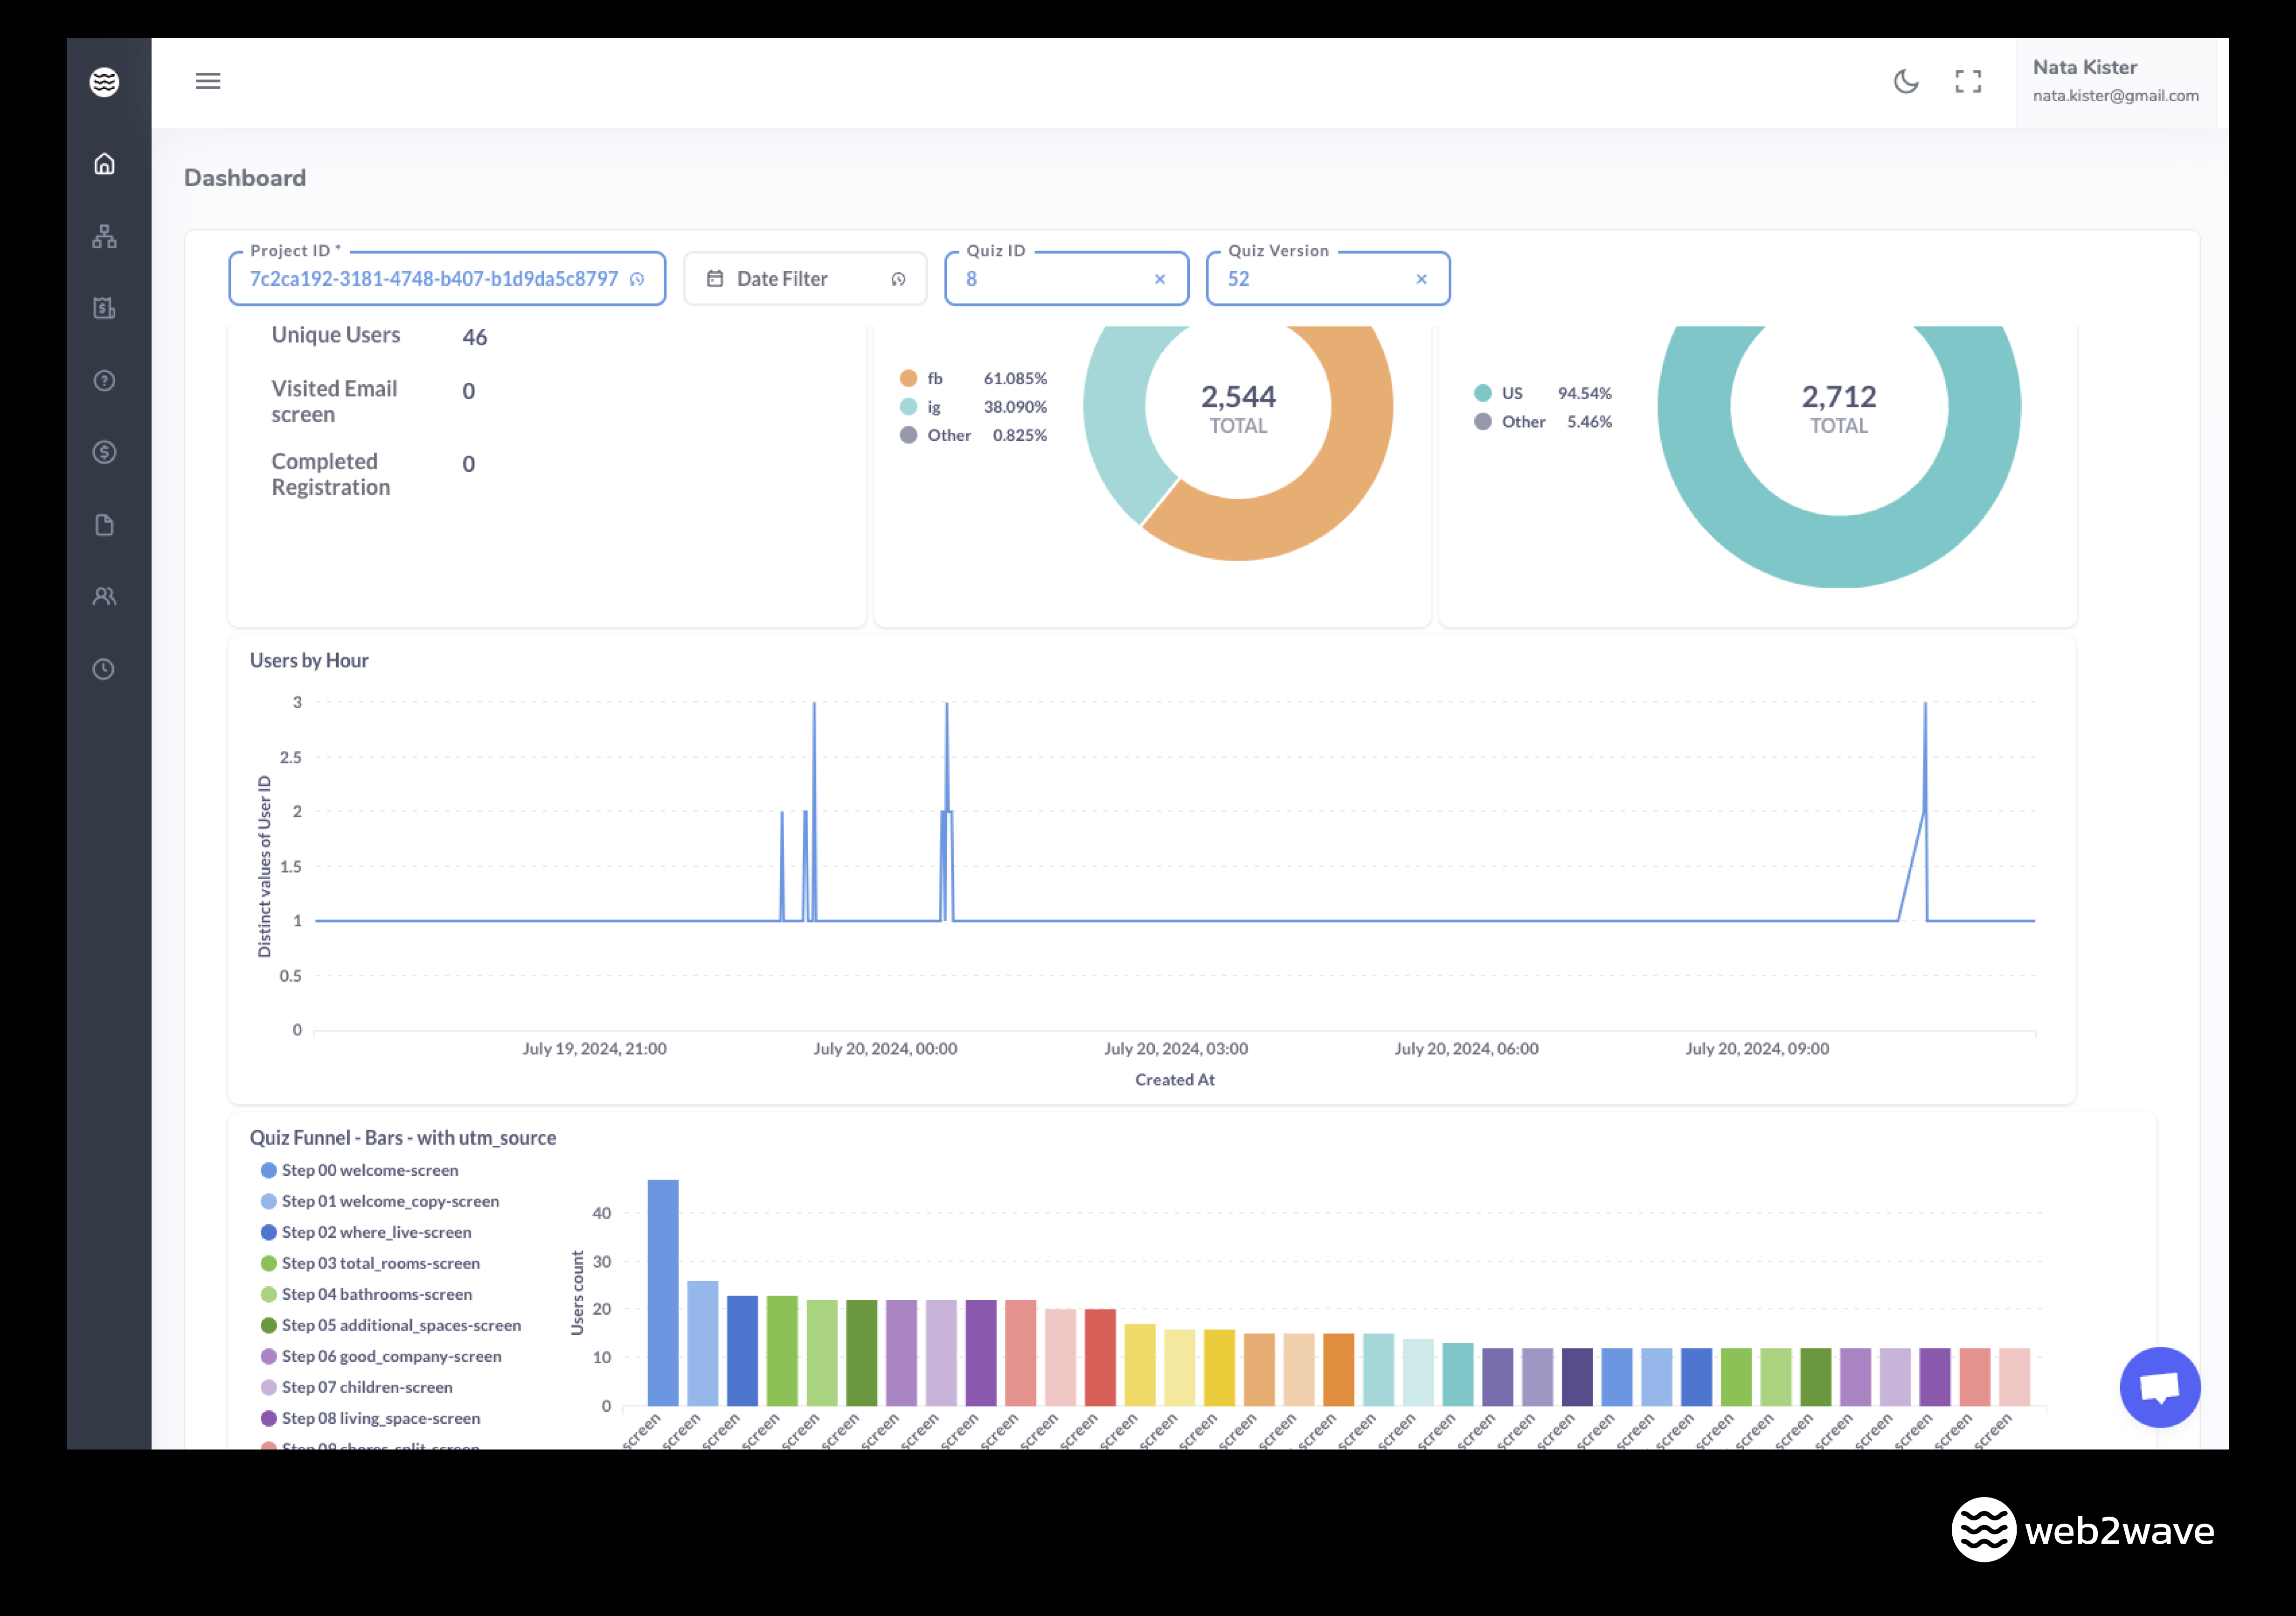This screenshot has width=2296, height=1616.
Task: Click the help question mark sidebar icon
Action: [x=104, y=380]
